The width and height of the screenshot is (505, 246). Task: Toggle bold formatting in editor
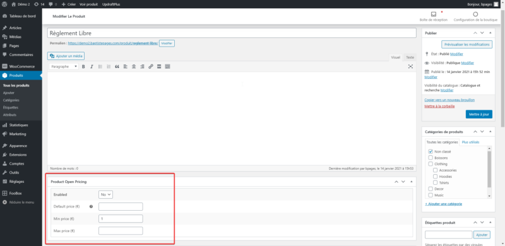pos(83,67)
